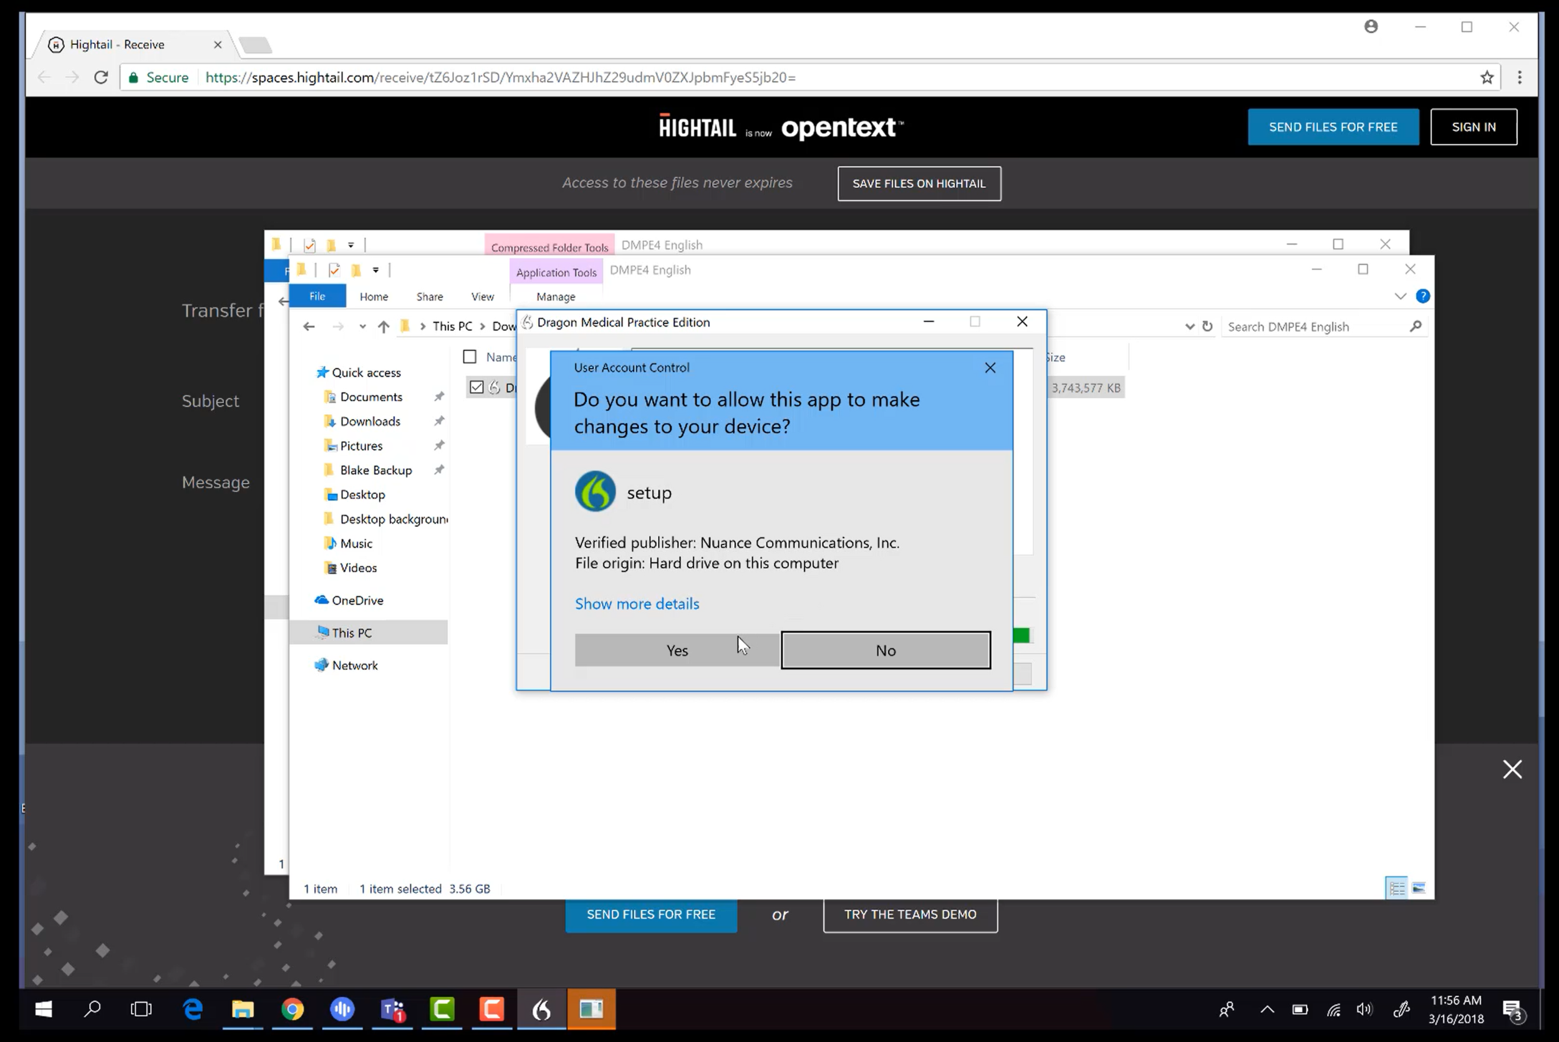Open Microsoft Edge from taskbar
The width and height of the screenshot is (1559, 1042).
pyautogui.click(x=193, y=1010)
